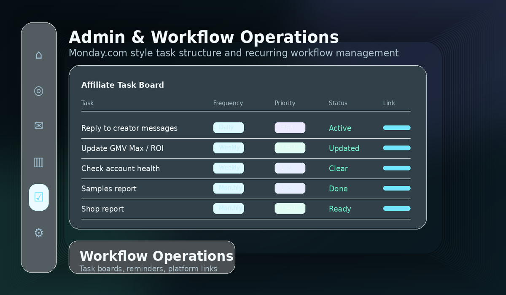Click the Priority column header

(285, 103)
